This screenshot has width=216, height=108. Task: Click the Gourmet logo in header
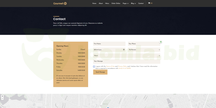(x=60, y=3)
